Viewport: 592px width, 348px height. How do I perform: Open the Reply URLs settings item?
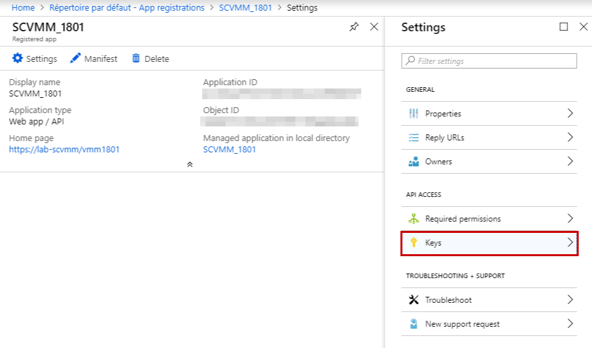(490, 138)
